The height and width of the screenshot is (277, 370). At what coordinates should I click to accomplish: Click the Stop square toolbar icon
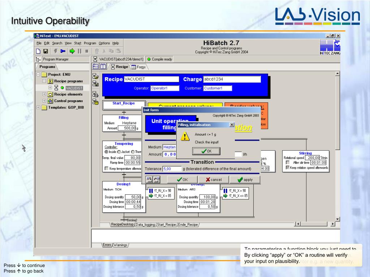(x=87, y=51)
